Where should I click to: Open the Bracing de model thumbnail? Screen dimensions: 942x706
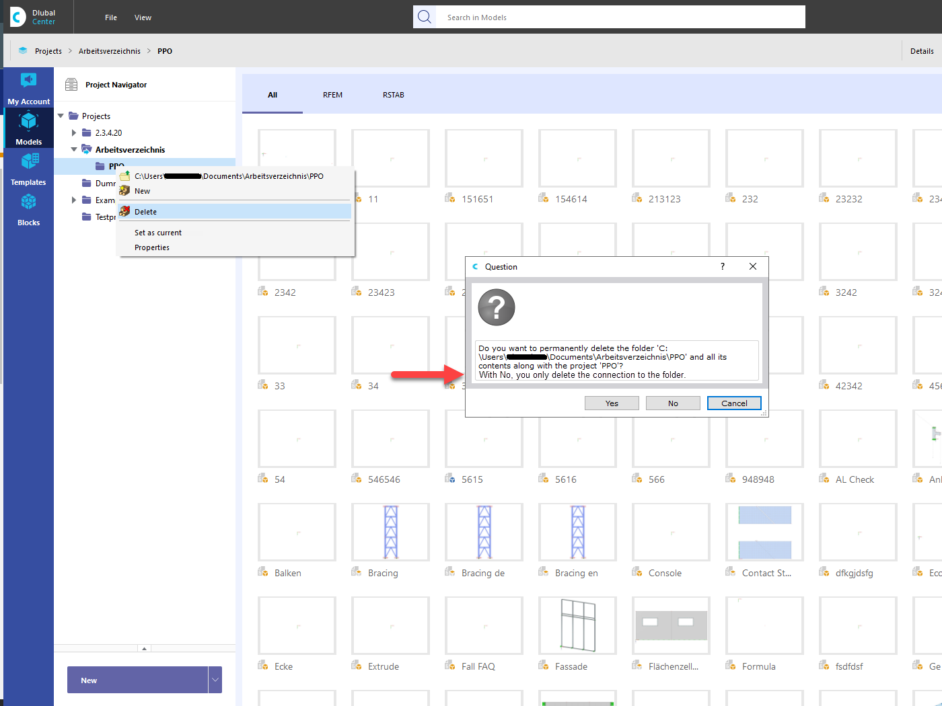pos(484,532)
